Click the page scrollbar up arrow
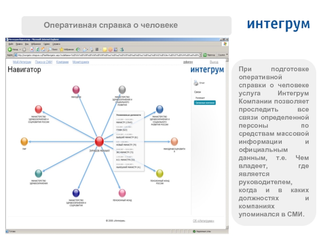323x242 pixels. pyautogui.click(x=227, y=60)
